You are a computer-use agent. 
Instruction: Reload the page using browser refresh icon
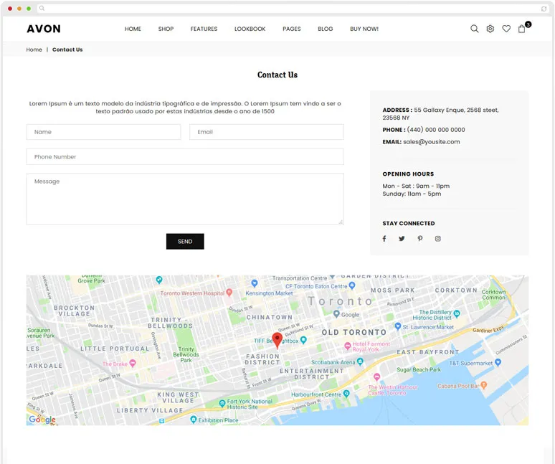[544, 9]
